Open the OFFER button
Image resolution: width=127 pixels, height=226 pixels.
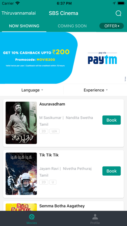tap(111, 26)
